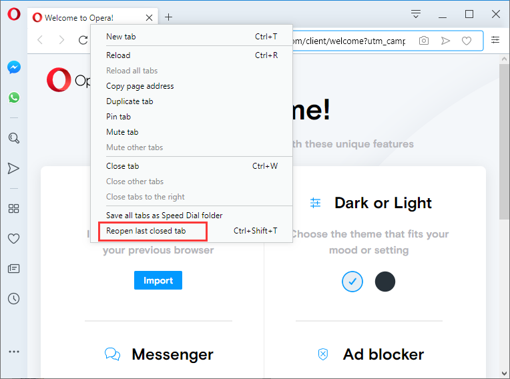Reload page with the toolbar reload icon
Viewport: 510px width, 379px height.
(83, 40)
